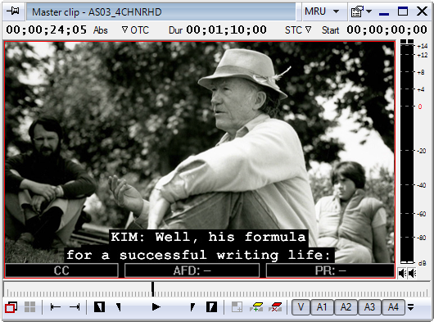Click the Abs timecode mode label
Viewport: 434px width, 322px height.
100,30
